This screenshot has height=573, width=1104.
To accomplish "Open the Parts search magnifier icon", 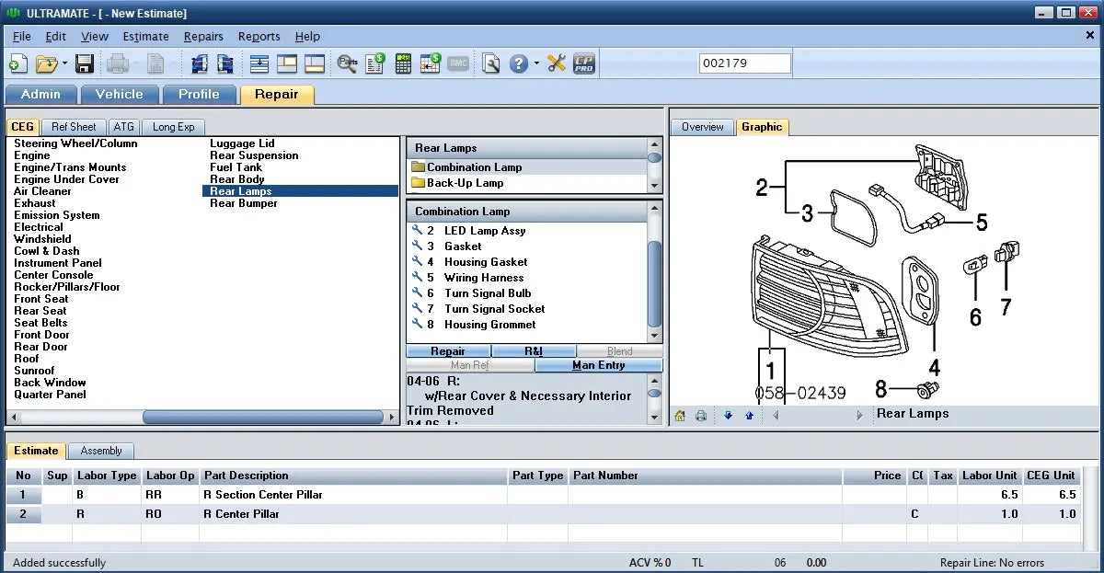I will tap(347, 63).
